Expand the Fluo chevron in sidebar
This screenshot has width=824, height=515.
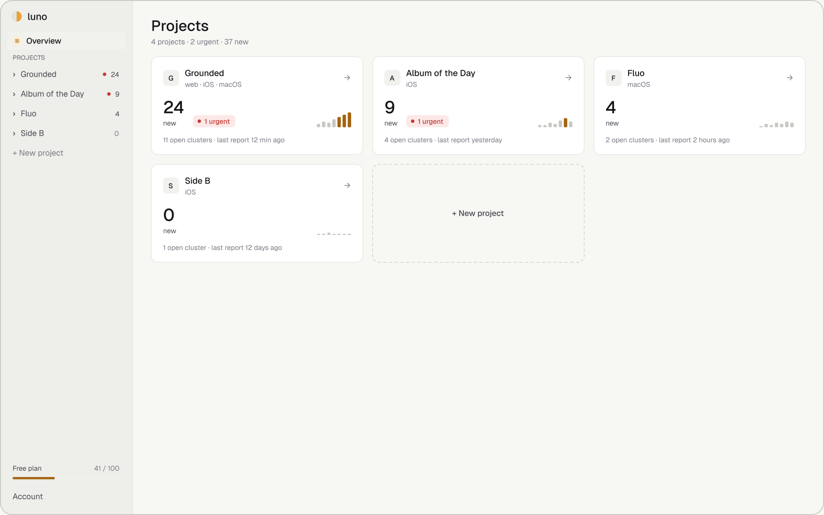[14, 114]
